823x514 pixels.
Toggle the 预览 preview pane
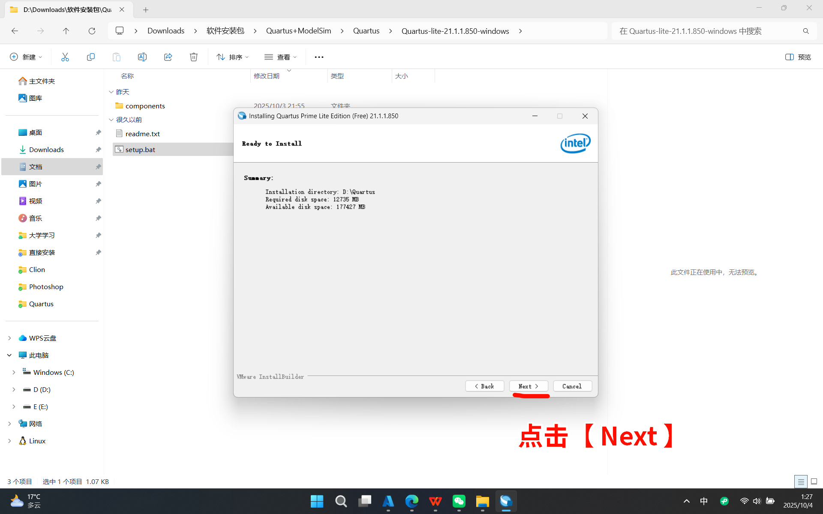(798, 57)
